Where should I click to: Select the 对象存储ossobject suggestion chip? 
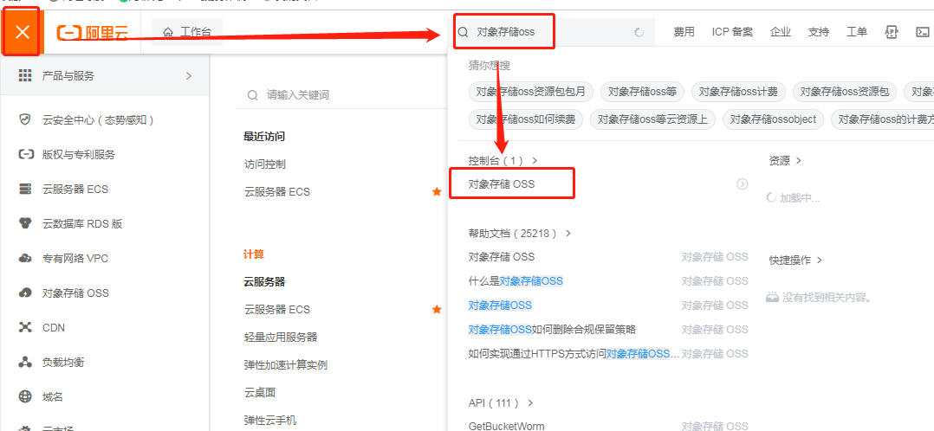pos(773,119)
